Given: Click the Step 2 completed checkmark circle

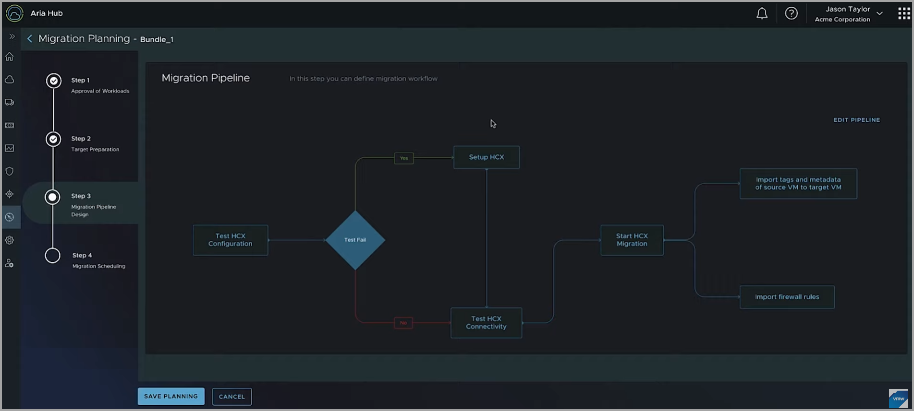Looking at the screenshot, I should point(53,139).
